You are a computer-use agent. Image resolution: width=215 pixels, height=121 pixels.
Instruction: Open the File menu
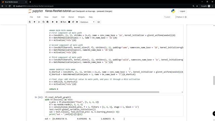31,17
